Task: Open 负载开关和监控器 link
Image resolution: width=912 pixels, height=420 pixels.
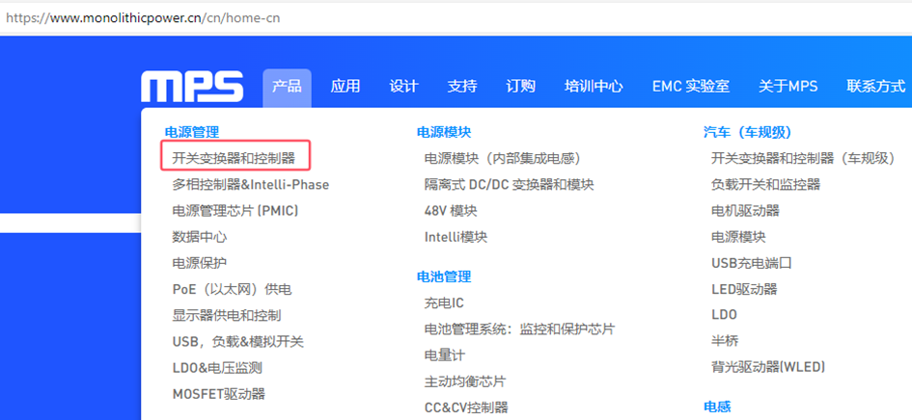Action: click(765, 185)
